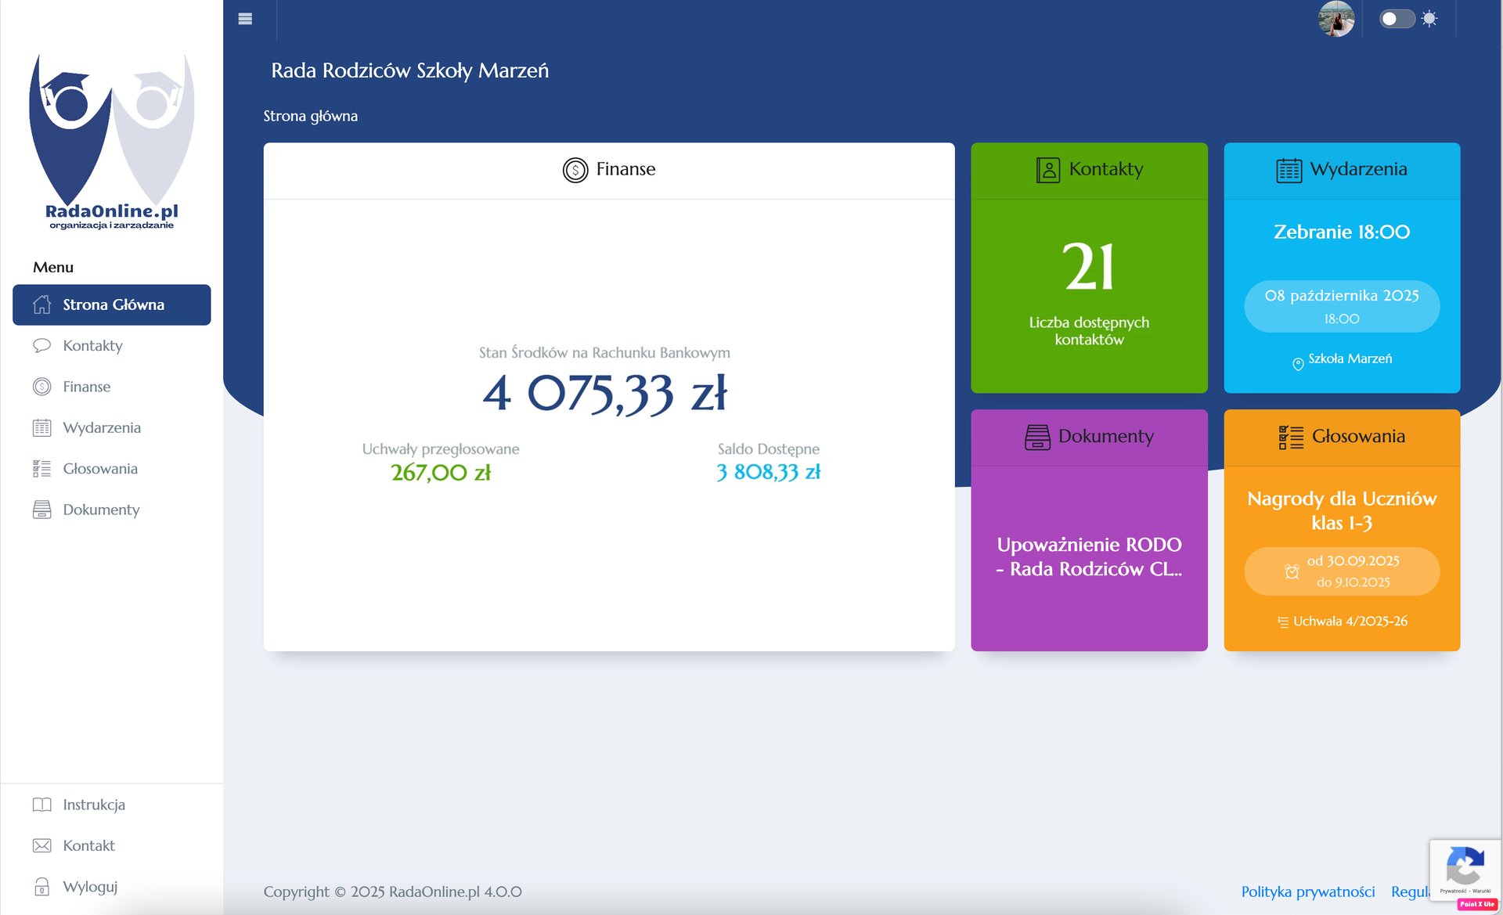
Task: Open the Kontakty green card header
Action: click(1089, 170)
